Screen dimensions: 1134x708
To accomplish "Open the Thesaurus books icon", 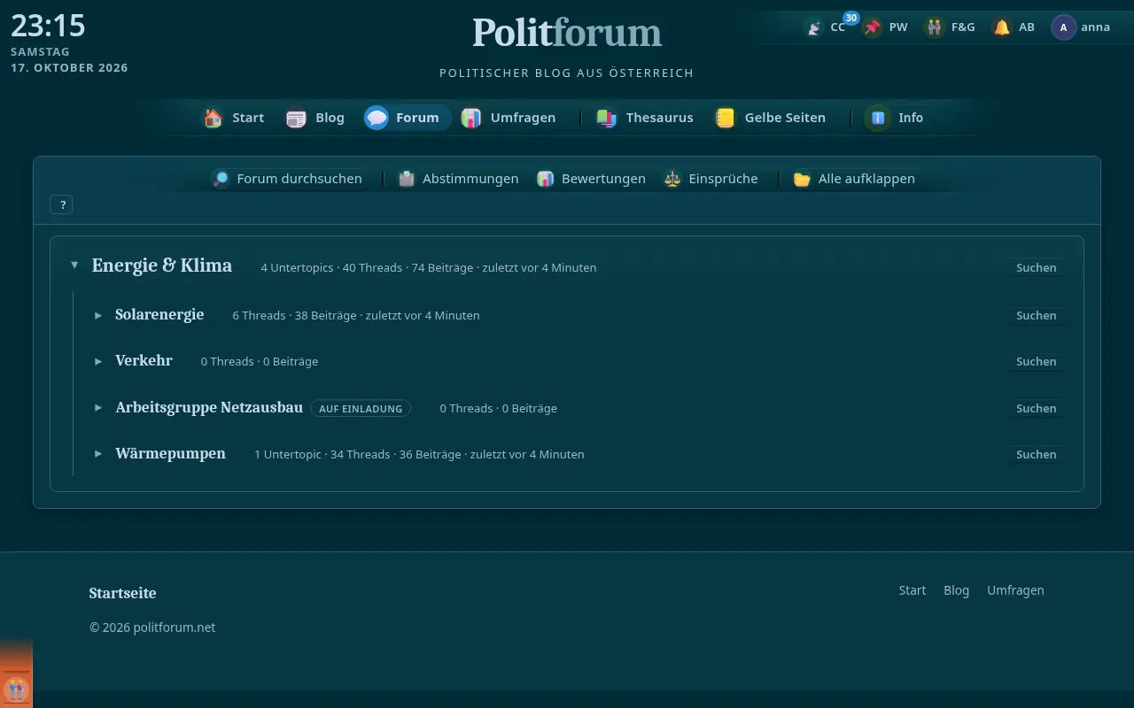I will (x=607, y=118).
